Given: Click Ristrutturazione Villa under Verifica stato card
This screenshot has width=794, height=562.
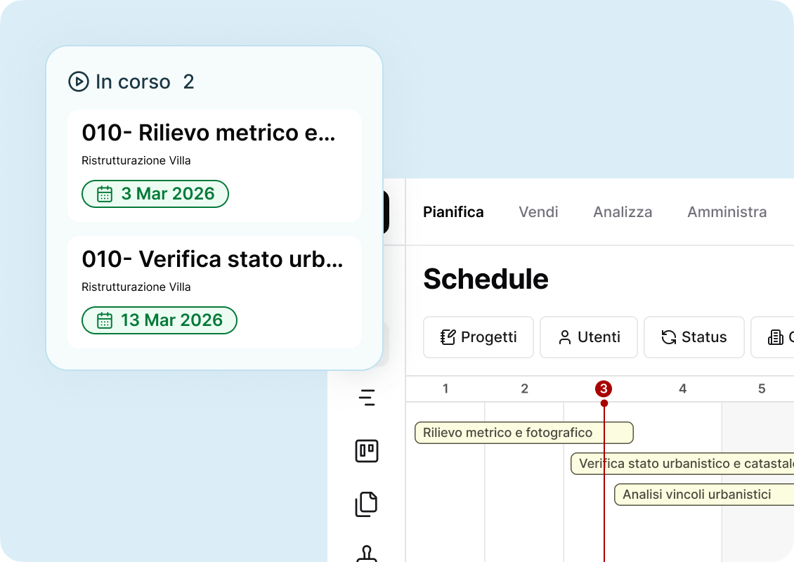Looking at the screenshot, I should pos(136,287).
